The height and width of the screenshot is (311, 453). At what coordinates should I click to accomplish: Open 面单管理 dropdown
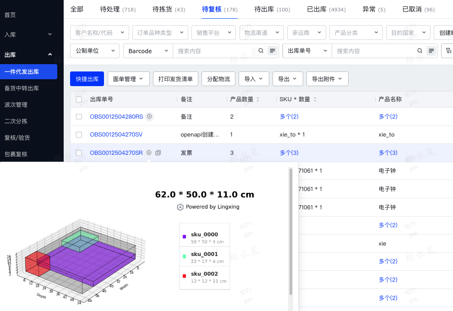coord(128,79)
